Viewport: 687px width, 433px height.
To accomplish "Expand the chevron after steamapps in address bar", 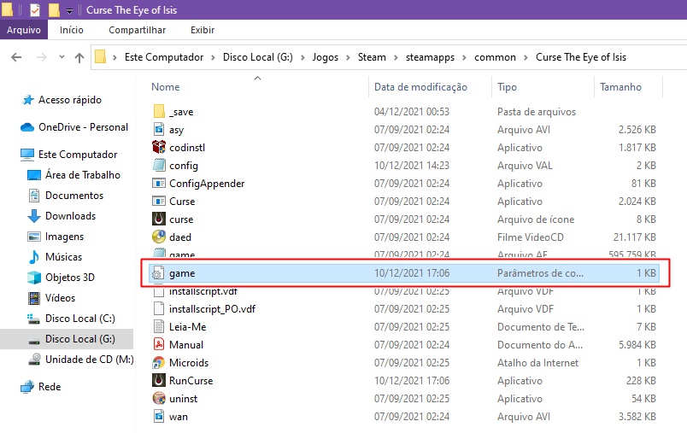I will (465, 57).
